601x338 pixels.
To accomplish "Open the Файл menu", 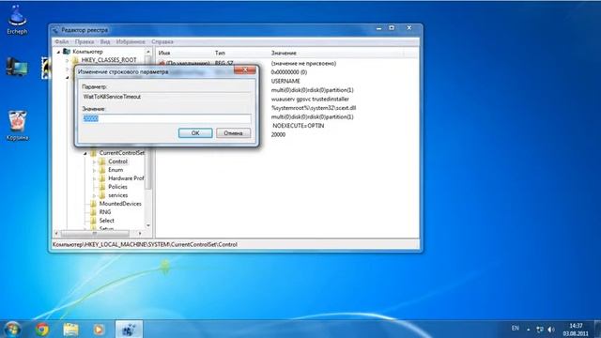I will click(61, 41).
